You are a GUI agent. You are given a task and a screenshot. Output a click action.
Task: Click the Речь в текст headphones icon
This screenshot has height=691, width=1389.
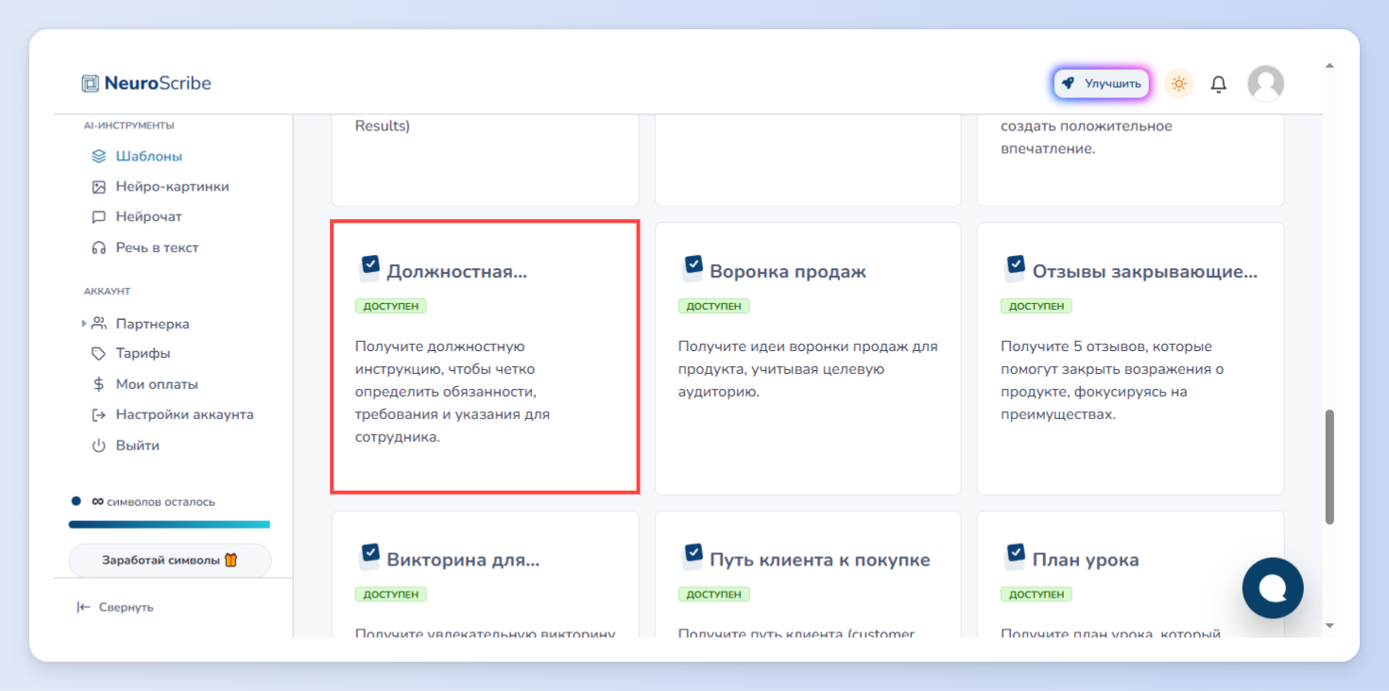(x=98, y=247)
